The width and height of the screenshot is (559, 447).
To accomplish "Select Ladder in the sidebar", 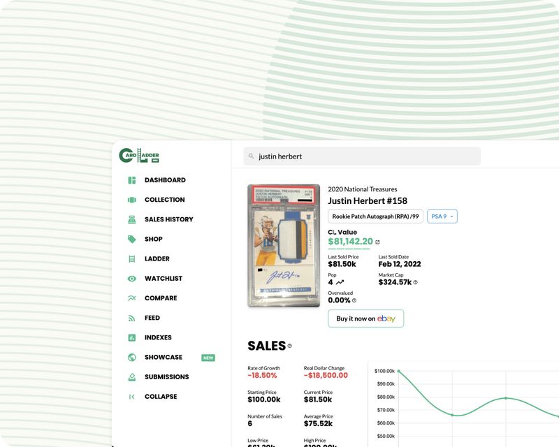I will (x=157, y=259).
